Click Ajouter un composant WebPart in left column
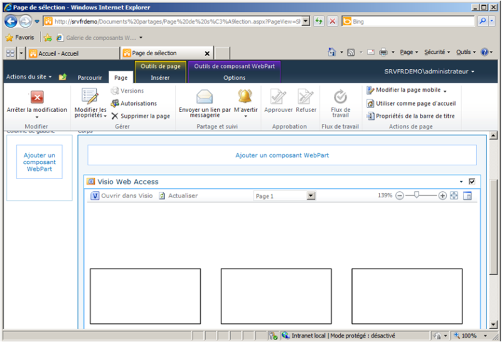Screen dimensions: 502x342 40,162
